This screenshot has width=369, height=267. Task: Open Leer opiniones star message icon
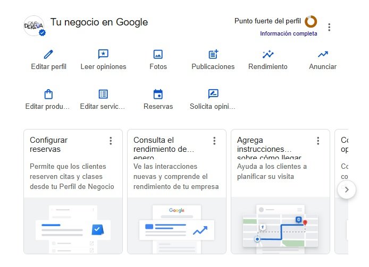pos(103,54)
